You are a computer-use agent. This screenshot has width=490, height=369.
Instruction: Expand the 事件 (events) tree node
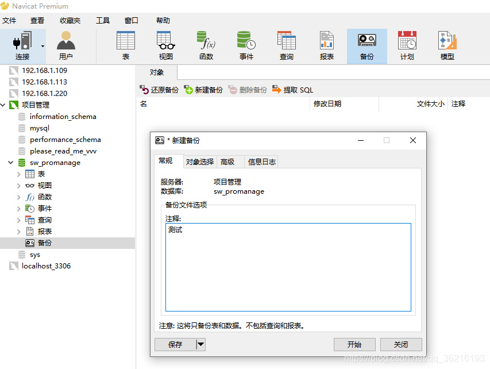[19, 209]
